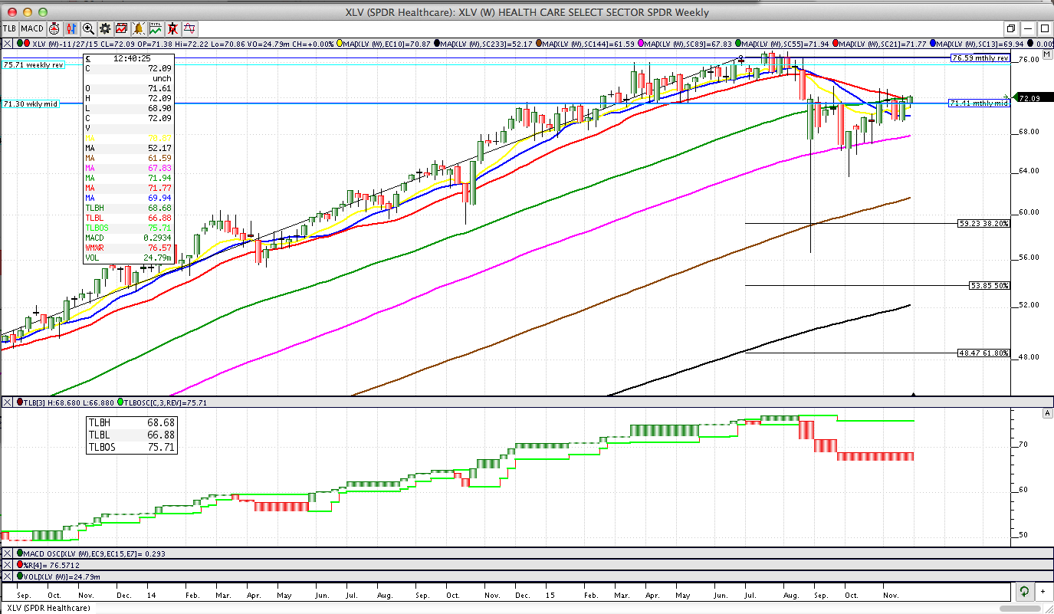Click the '76.59 mthly rev' label

pyautogui.click(x=980, y=58)
